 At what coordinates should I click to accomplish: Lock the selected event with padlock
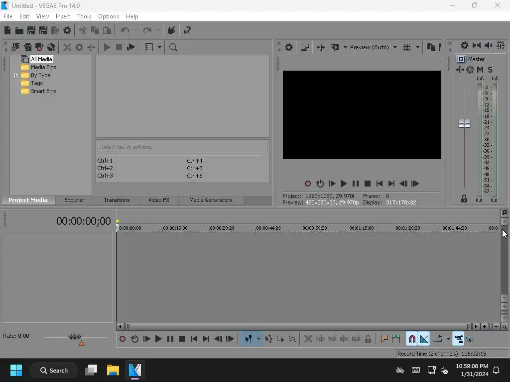pyautogui.click(x=368, y=339)
